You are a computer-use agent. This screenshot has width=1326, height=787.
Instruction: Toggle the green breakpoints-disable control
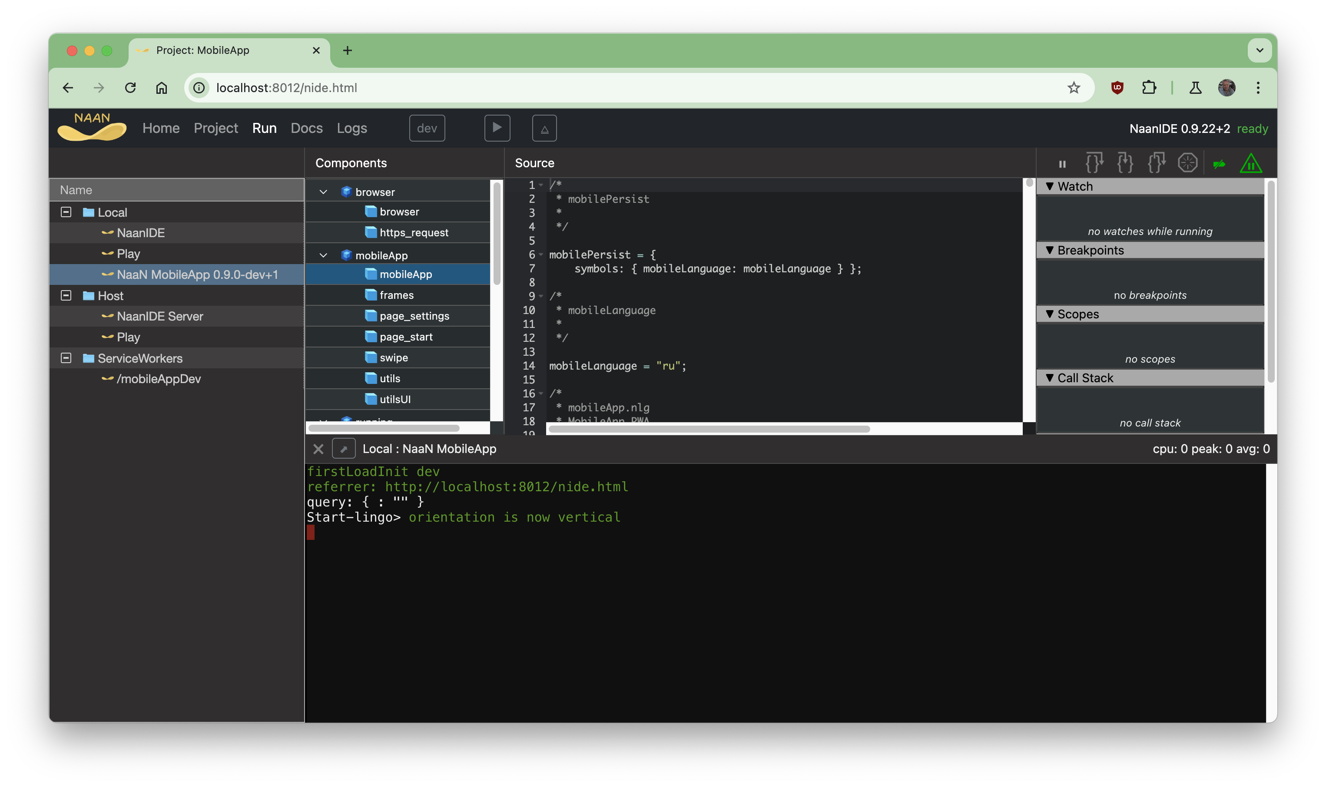click(x=1220, y=163)
